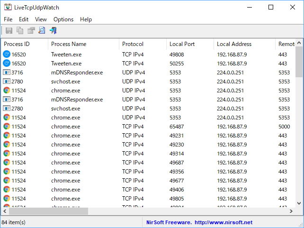Viewport: 304px width, 228px height.
Task: Open the Options menu
Action: tap(63, 19)
